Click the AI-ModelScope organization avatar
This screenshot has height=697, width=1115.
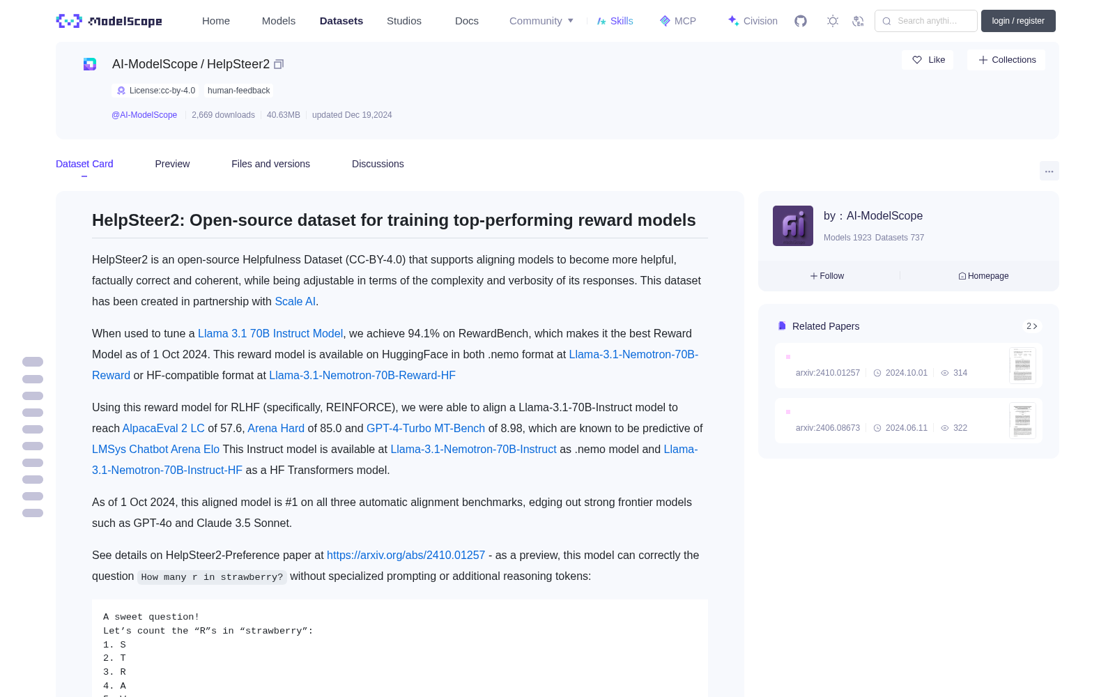[x=793, y=226]
